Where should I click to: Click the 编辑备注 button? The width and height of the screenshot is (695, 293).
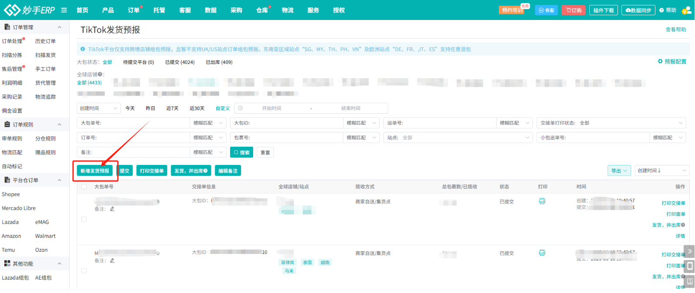228,171
